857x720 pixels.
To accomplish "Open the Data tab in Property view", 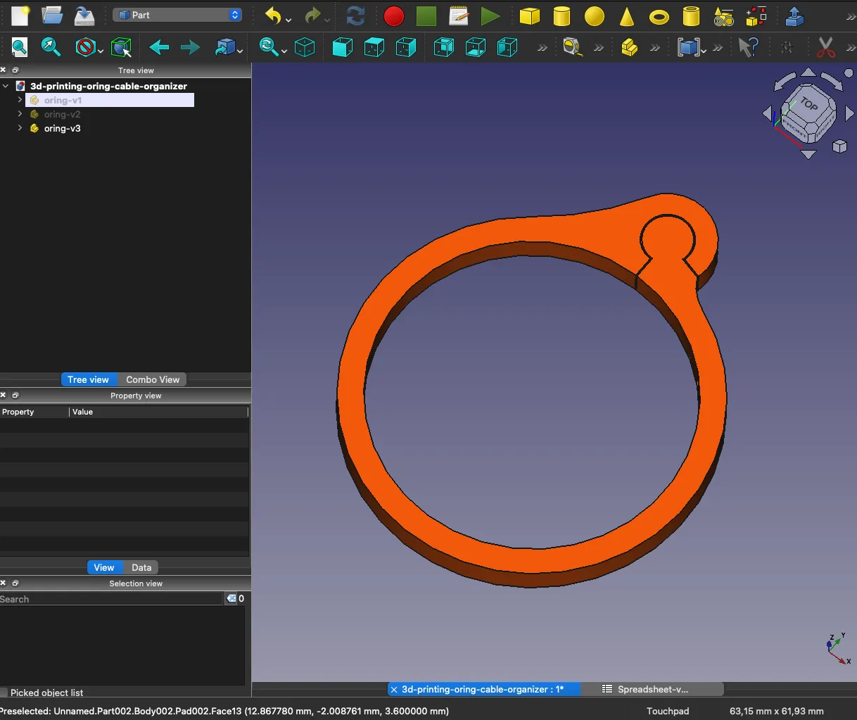I will (141, 567).
